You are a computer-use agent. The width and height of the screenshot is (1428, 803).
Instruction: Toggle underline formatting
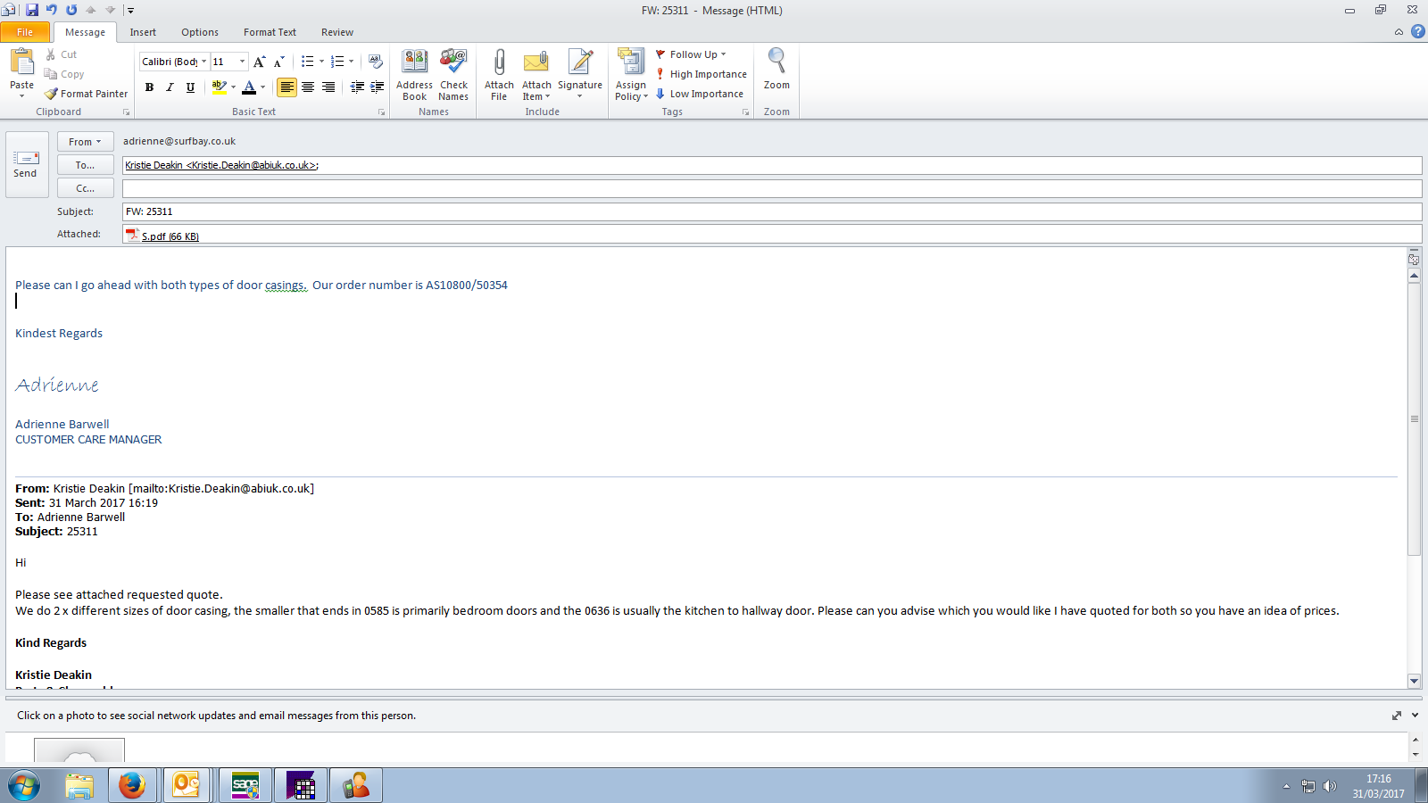pyautogui.click(x=190, y=87)
